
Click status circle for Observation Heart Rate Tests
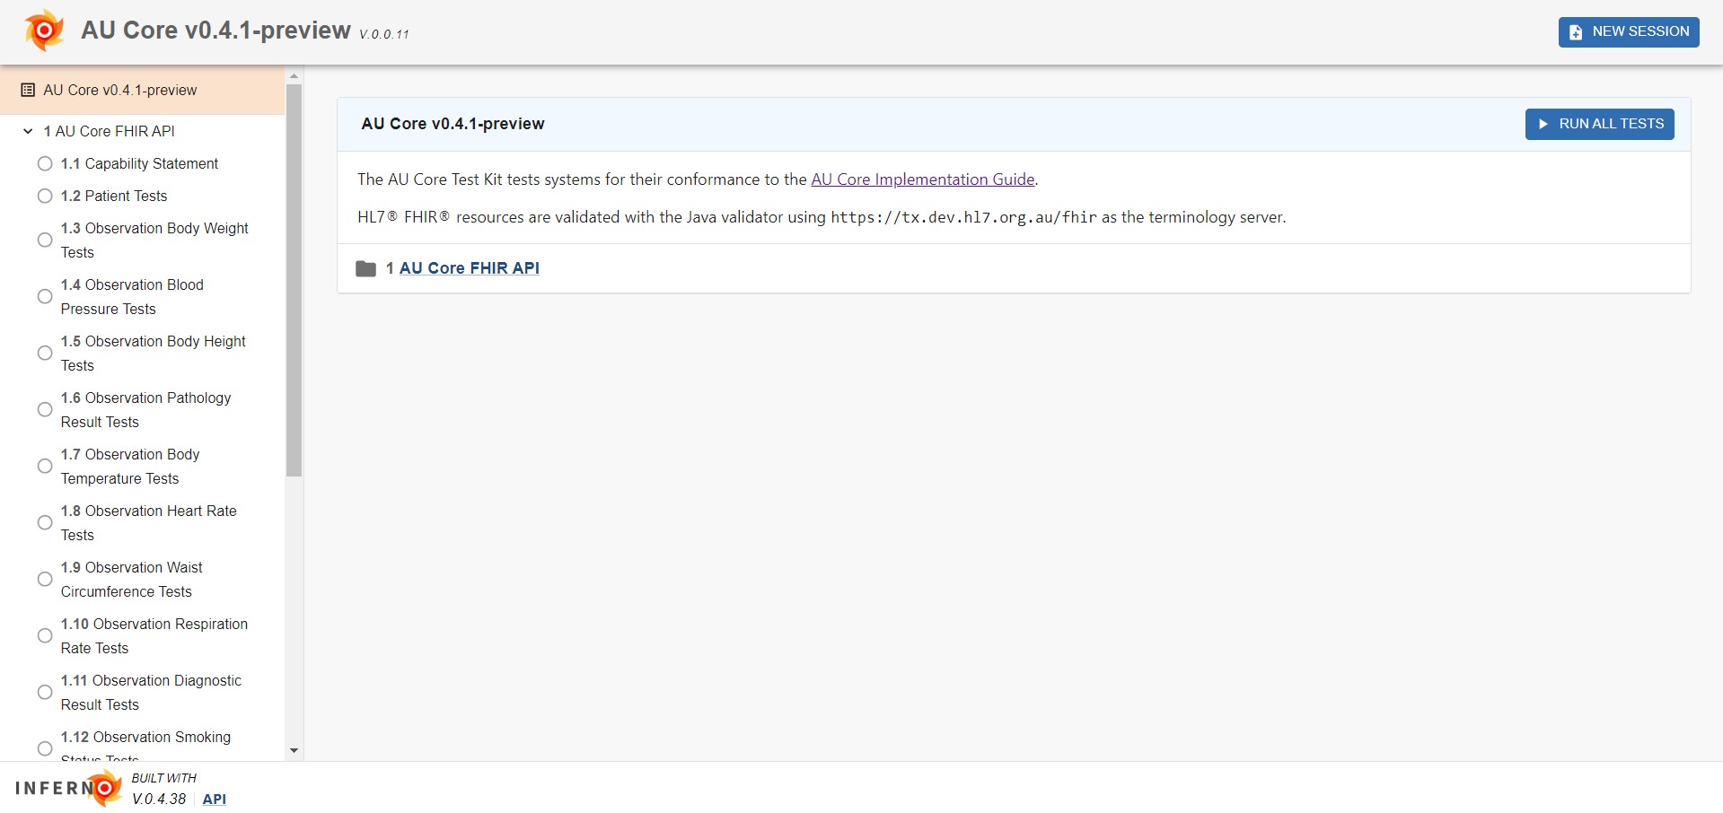(45, 522)
